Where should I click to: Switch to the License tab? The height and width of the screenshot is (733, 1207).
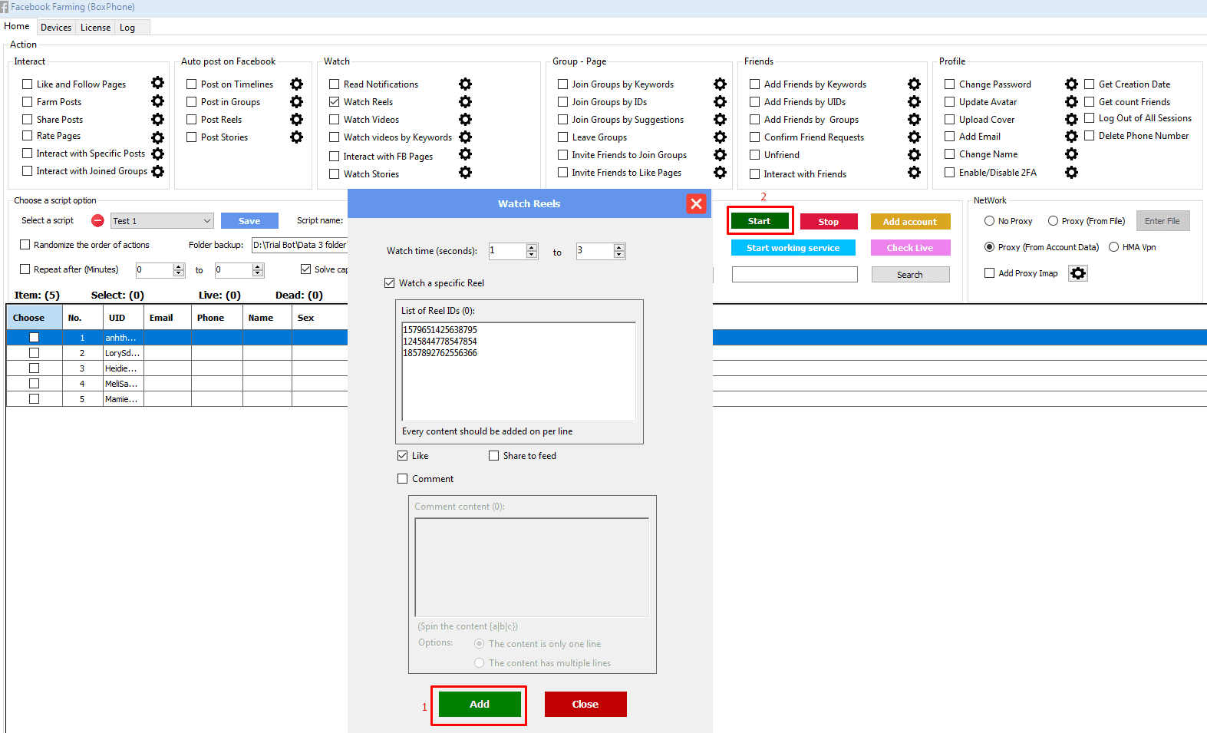(95, 27)
